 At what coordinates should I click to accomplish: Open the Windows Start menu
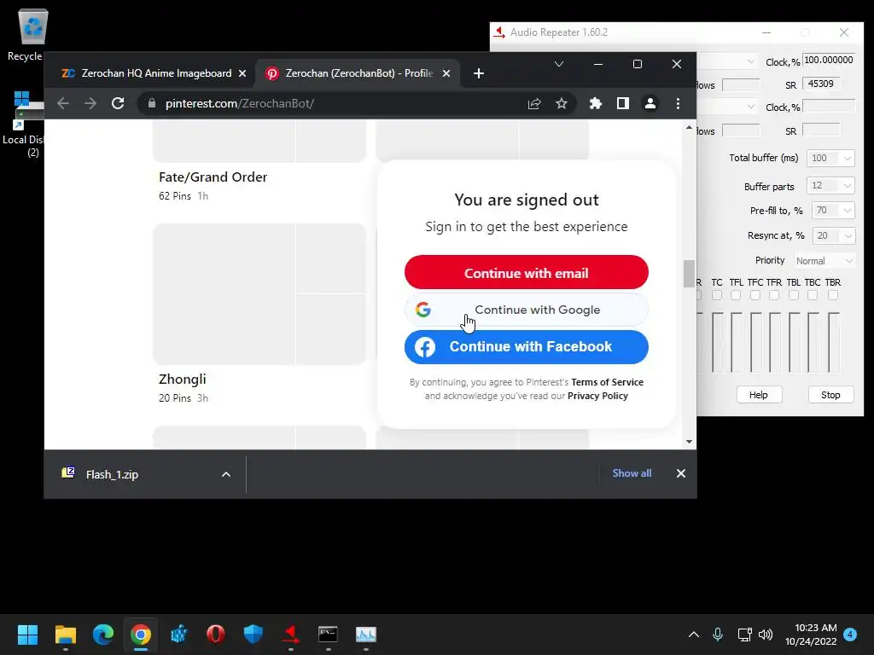(27, 635)
